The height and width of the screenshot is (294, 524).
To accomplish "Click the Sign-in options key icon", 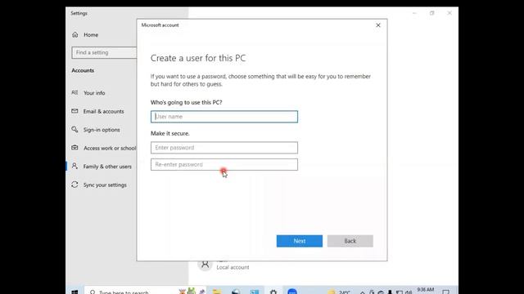I will tap(75, 129).
